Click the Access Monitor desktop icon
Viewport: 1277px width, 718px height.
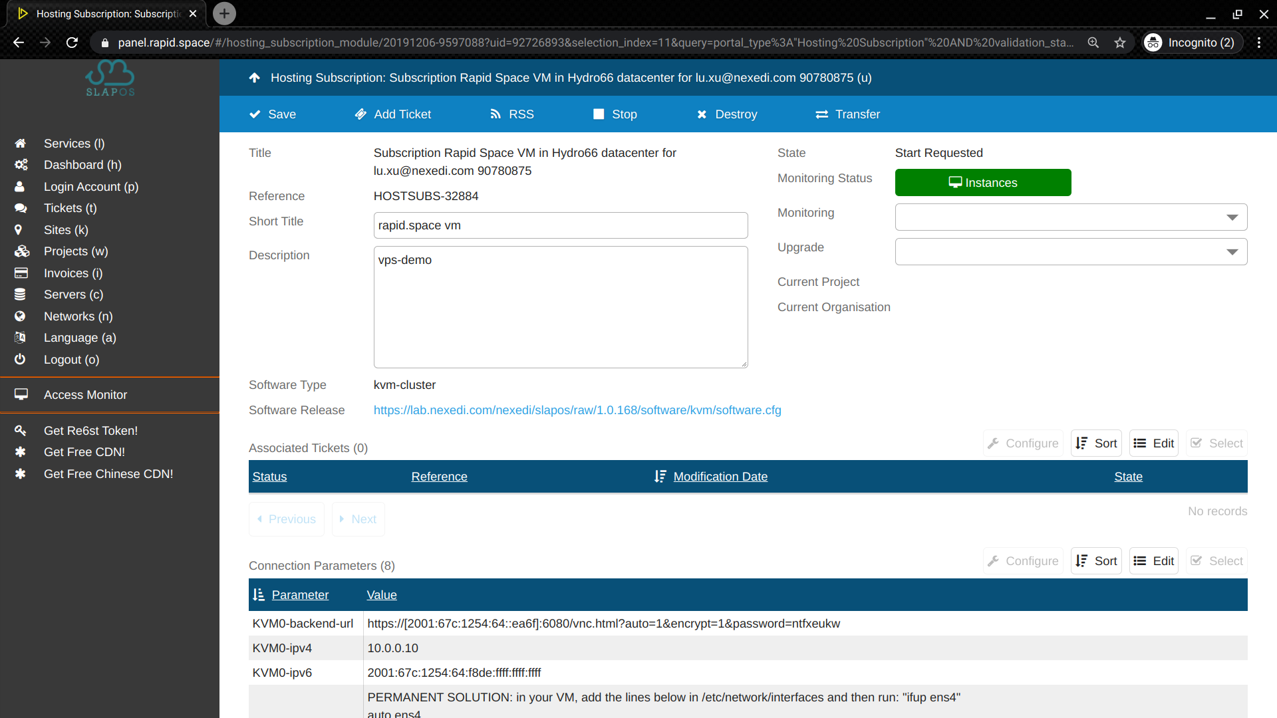[x=21, y=395]
